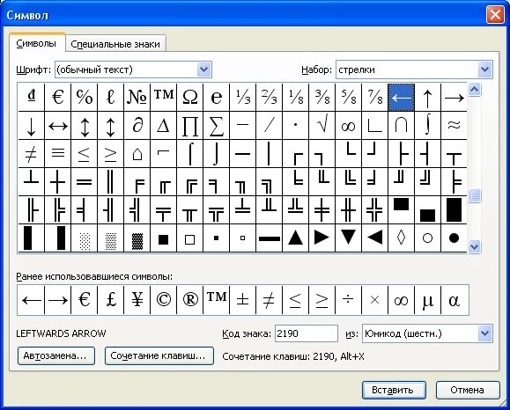Choose the square root √ symbol
This screenshot has height=410, width=510.
click(322, 126)
